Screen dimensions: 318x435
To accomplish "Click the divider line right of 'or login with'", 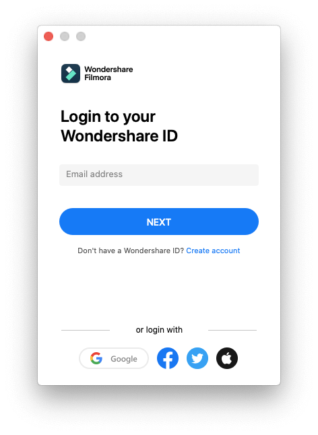I will point(232,330).
